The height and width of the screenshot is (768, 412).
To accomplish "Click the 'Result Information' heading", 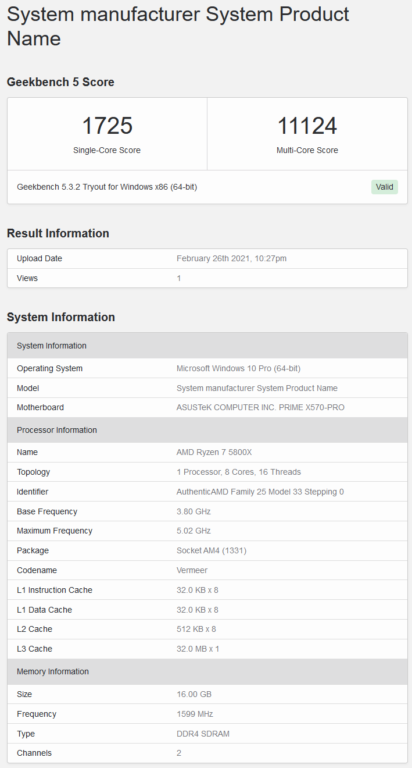I will pos(58,233).
